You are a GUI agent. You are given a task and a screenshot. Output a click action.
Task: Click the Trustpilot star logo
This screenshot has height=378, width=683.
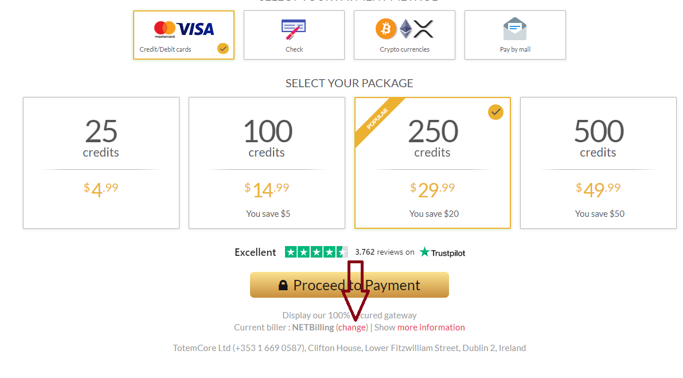(425, 252)
